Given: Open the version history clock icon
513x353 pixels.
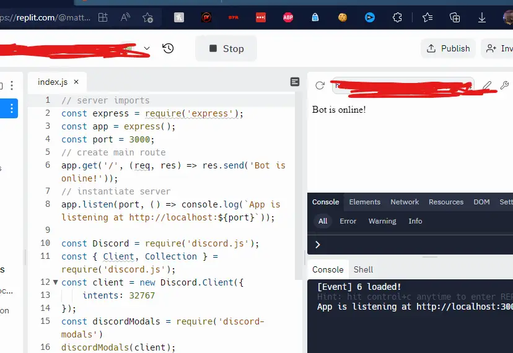Looking at the screenshot, I should (168, 49).
